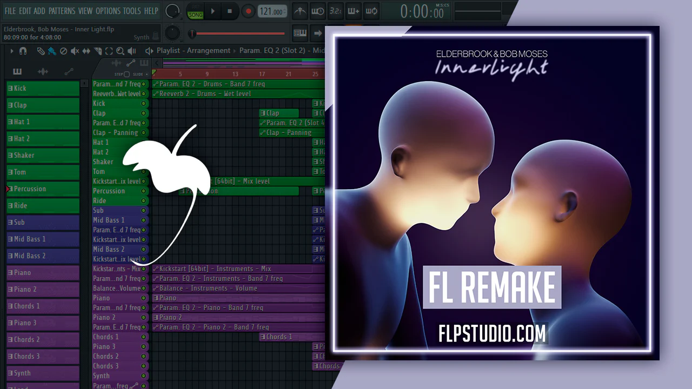Screen dimensions: 692x389
Task: Open the PATTERNS menu
Action: 62,11
